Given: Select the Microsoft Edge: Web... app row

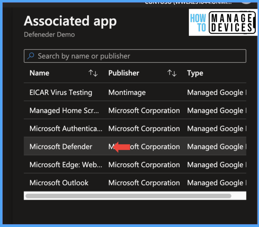Looking at the screenshot, I should coord(135,164).
